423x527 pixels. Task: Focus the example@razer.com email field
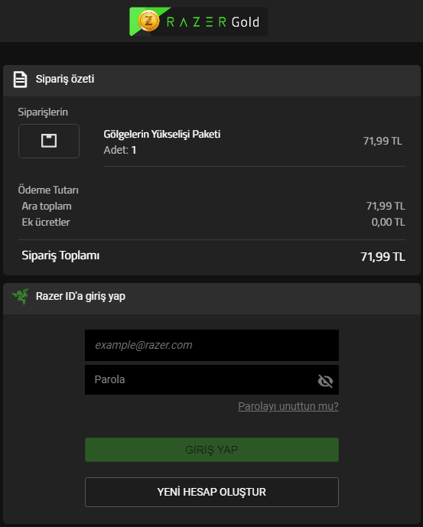(211, 345)
